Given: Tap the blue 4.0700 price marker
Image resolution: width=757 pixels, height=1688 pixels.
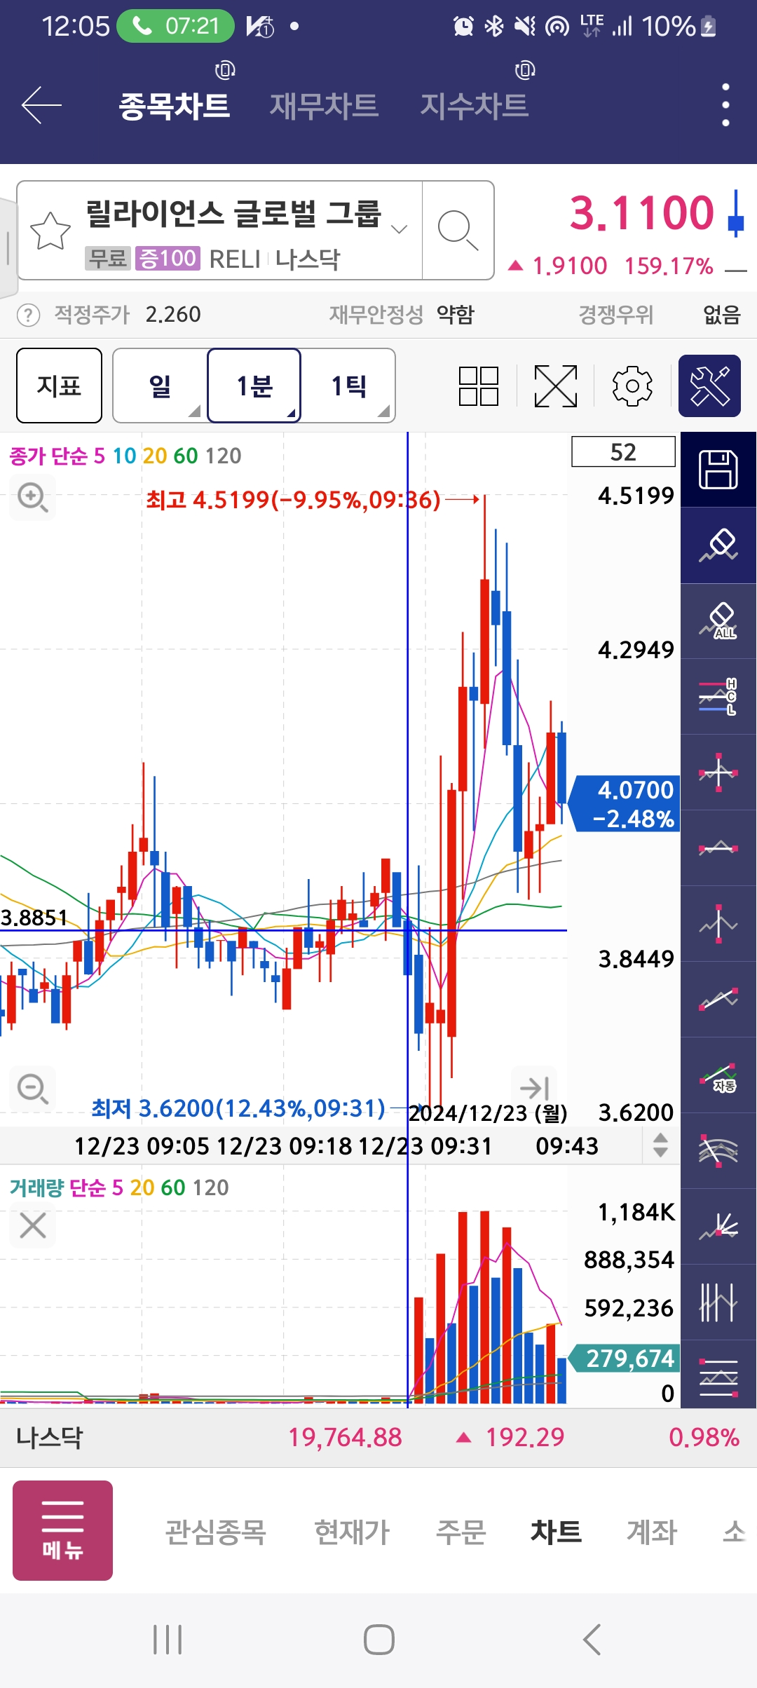Looking at the screenshot, I should [x=625, y=804].
